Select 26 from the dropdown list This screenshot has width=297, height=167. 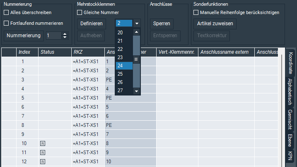click(x=120, y=82)
